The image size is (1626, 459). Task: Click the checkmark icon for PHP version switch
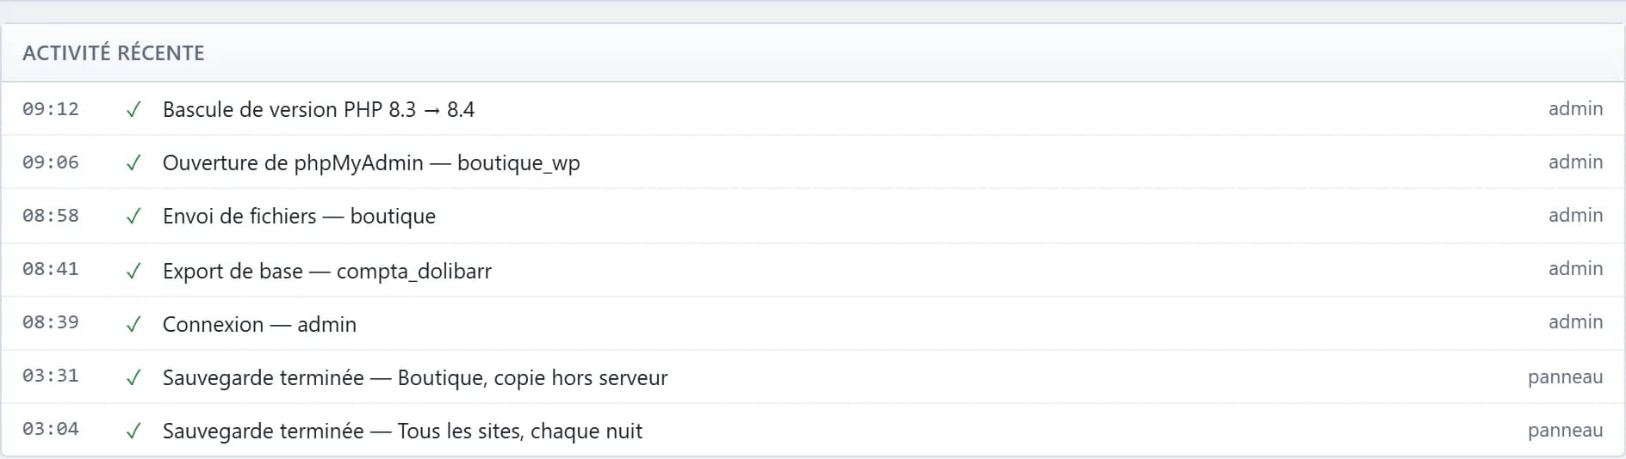(x=133, y=109)
